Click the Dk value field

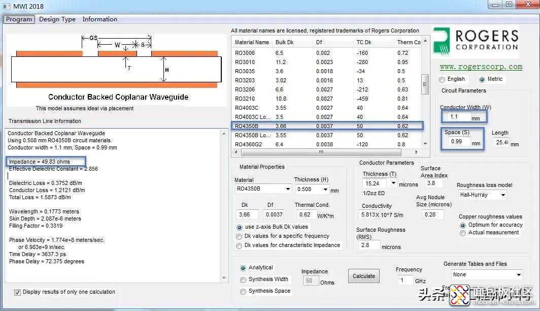point(247,214)
